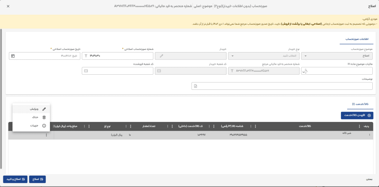Click the calendar icon in correction invoice date field
Viewport: 379px width, 187px height.
(x=13, y=56)
